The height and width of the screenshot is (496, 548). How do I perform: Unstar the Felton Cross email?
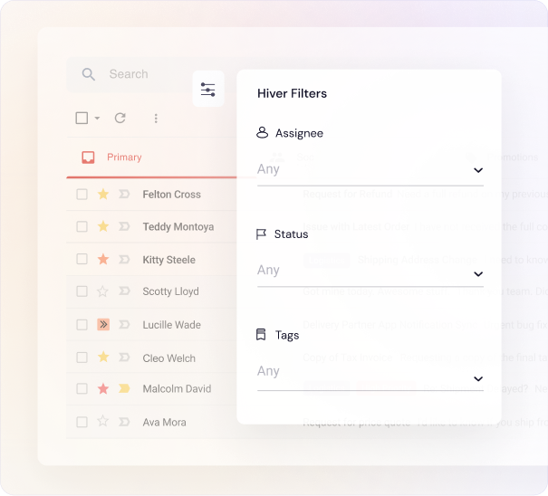tap(103, 194)
